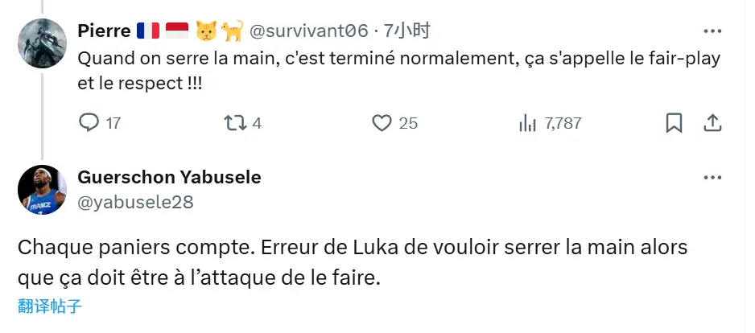
Task: Click the 7,787 views count
Action: [563, 123]
